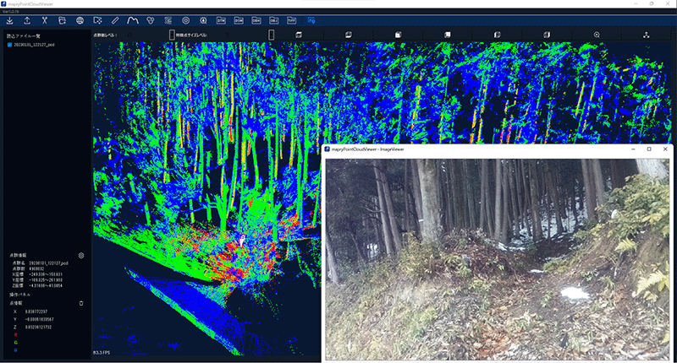The image size is (677, 363).
Task: Delete point info with trash icon
Action: [x=81, y=303]
